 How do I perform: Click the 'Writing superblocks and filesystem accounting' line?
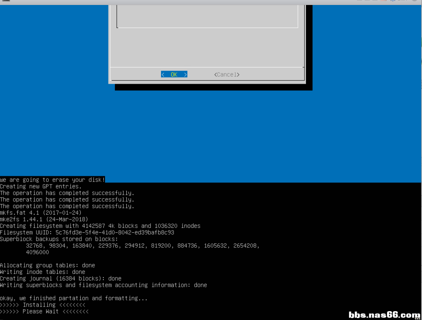tap(103, 285)
